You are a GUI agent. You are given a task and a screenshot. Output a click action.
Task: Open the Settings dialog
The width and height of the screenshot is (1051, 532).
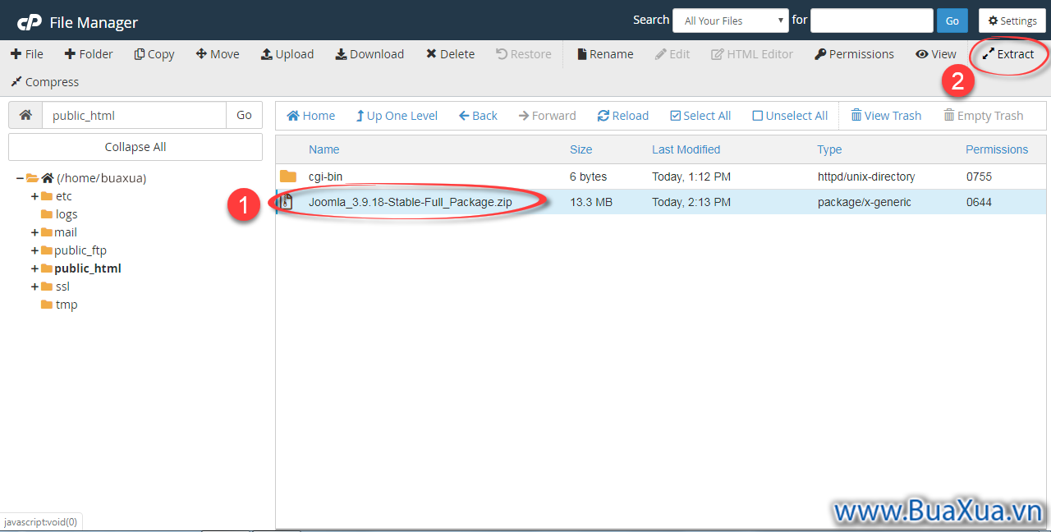pyautogui.click(x=1012, y=21)
